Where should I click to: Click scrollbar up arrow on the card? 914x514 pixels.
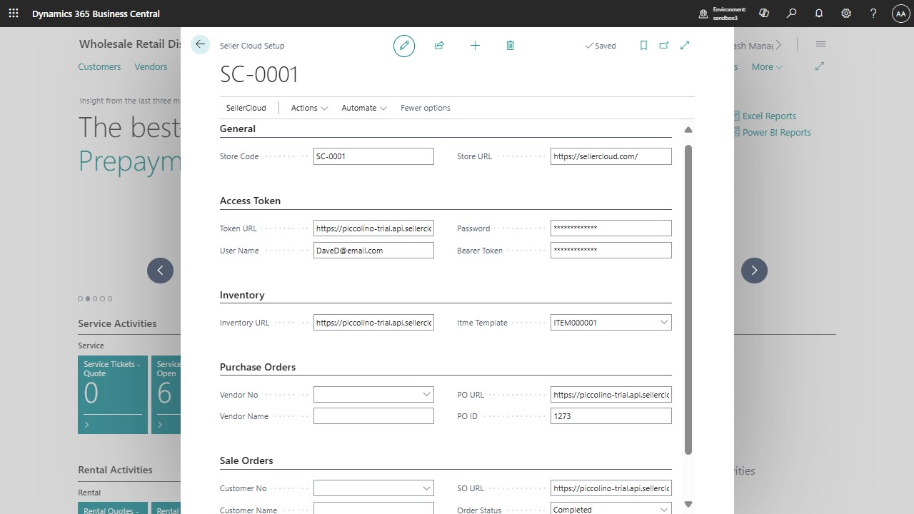pyautogui.click(x=688, y=130)
